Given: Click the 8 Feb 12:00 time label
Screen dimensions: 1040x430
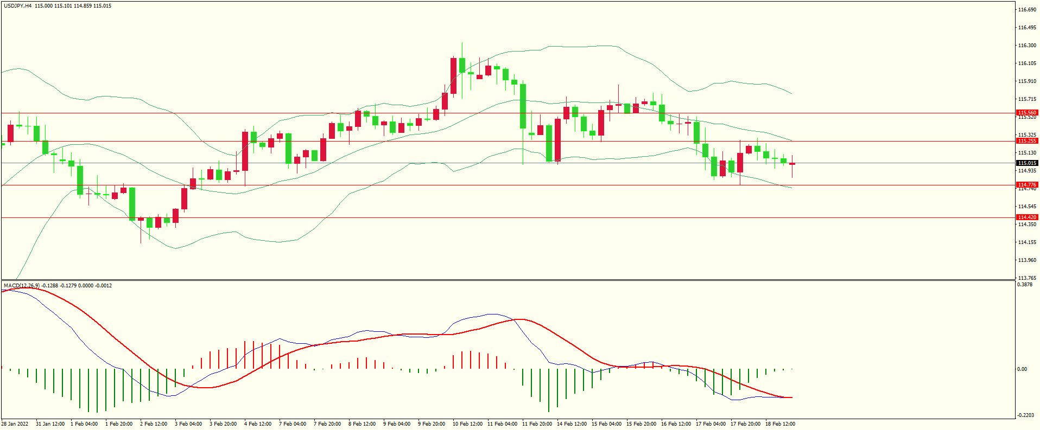Looking at the screenshot, I should (x=362, y=424).
